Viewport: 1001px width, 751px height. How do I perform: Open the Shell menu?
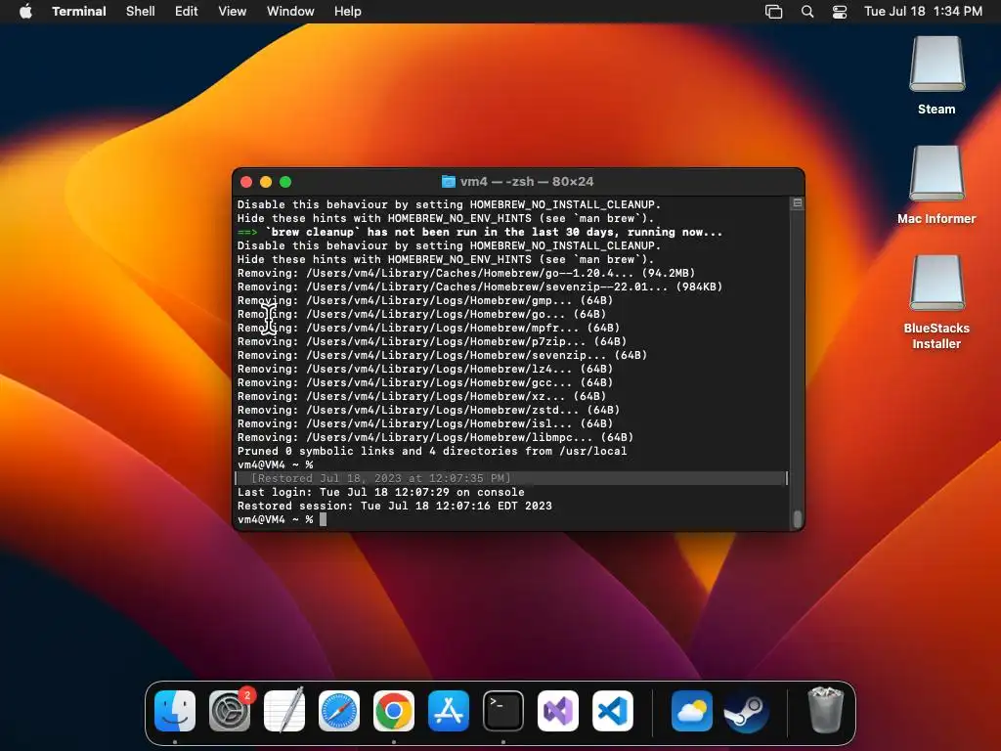(x=141, y=11)
